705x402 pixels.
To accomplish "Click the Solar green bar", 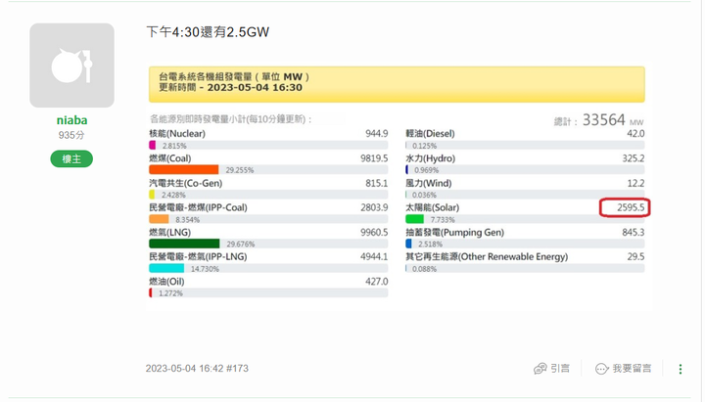I will click(x=414, y=219).
